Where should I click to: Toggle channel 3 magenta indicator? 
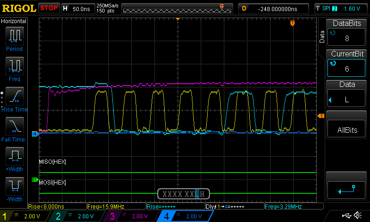[131, 216]
